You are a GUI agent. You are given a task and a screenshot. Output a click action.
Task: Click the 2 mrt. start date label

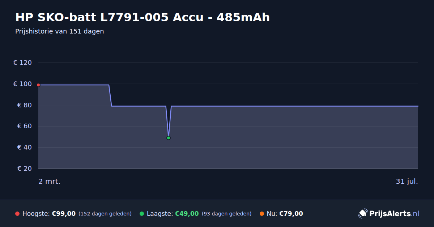[50, 182]
